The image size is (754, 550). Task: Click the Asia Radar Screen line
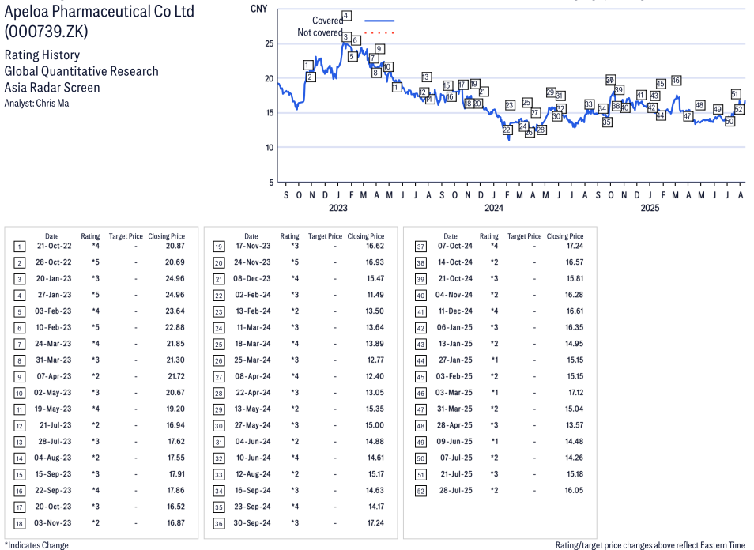click(52, 88)
